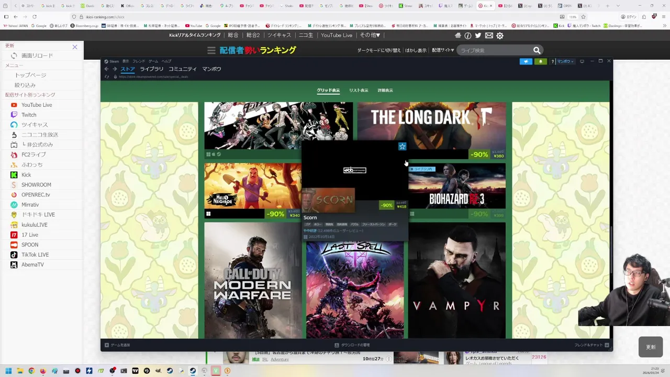
Task: Open フレンド&チャット in Steam
Action: coord(591,345)
